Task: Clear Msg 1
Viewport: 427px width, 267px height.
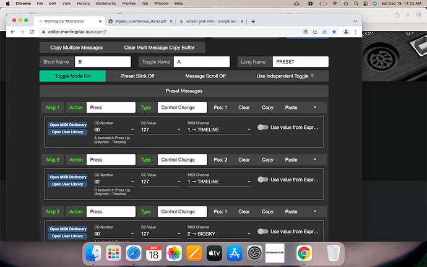Action: point(244,107)
